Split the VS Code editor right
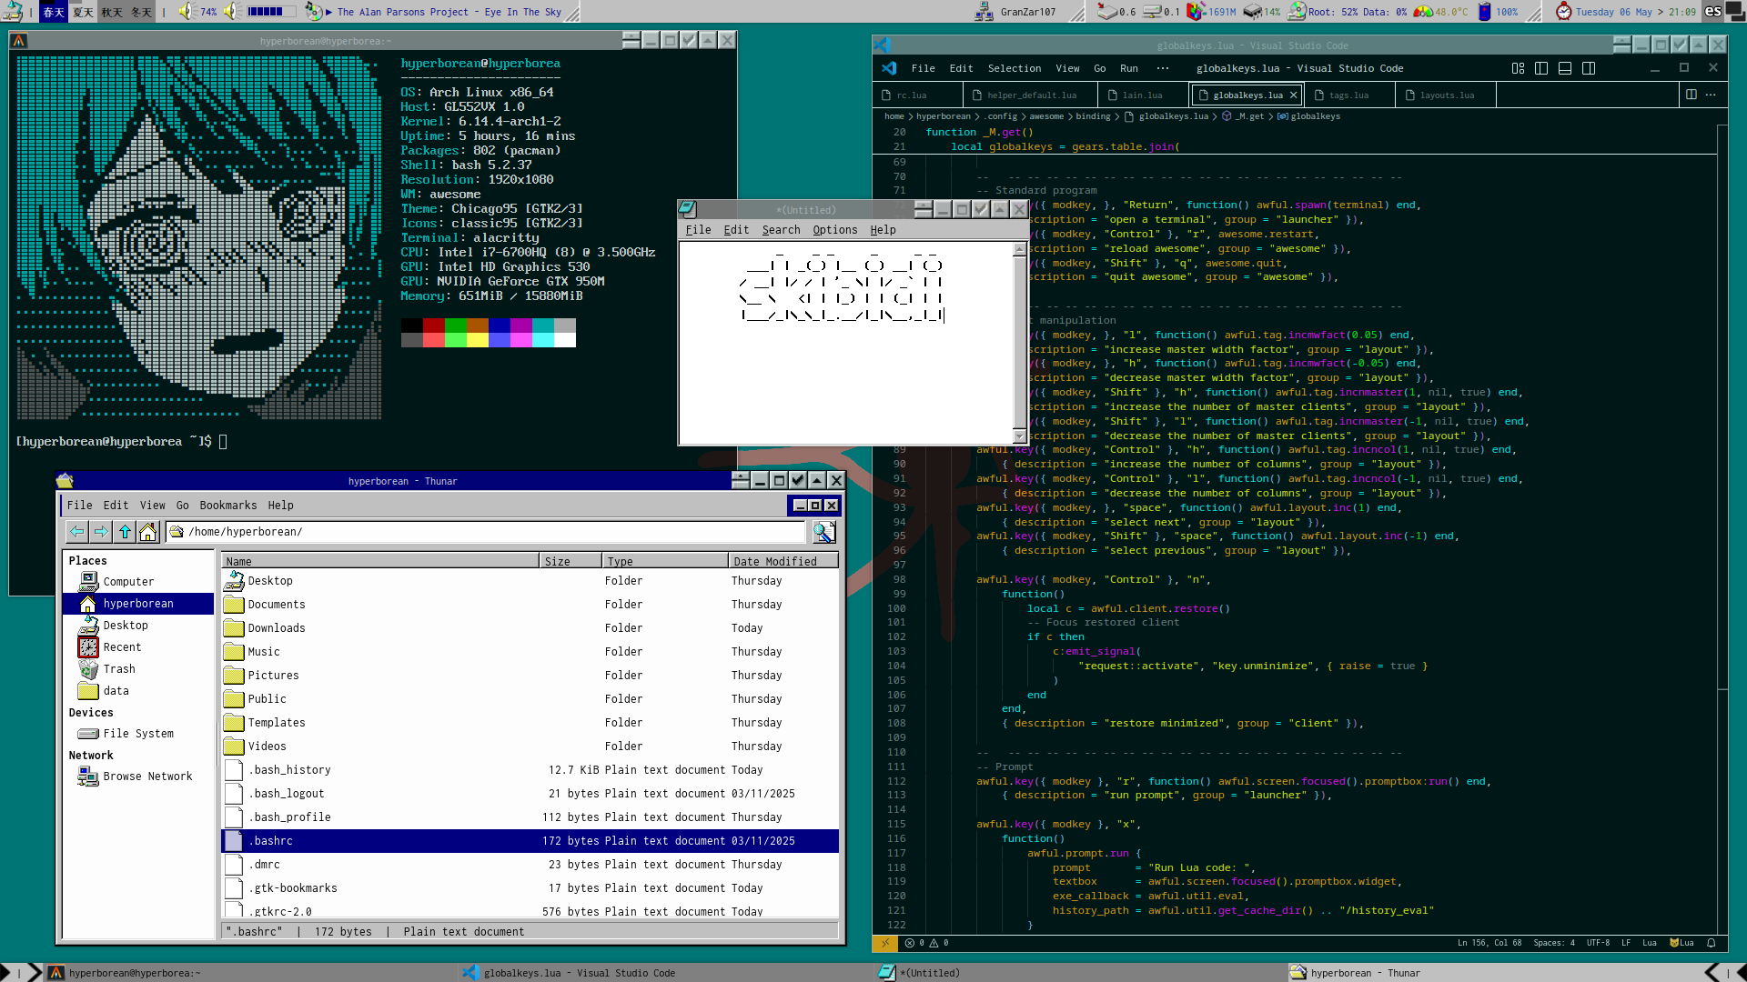 [1691, 95]
